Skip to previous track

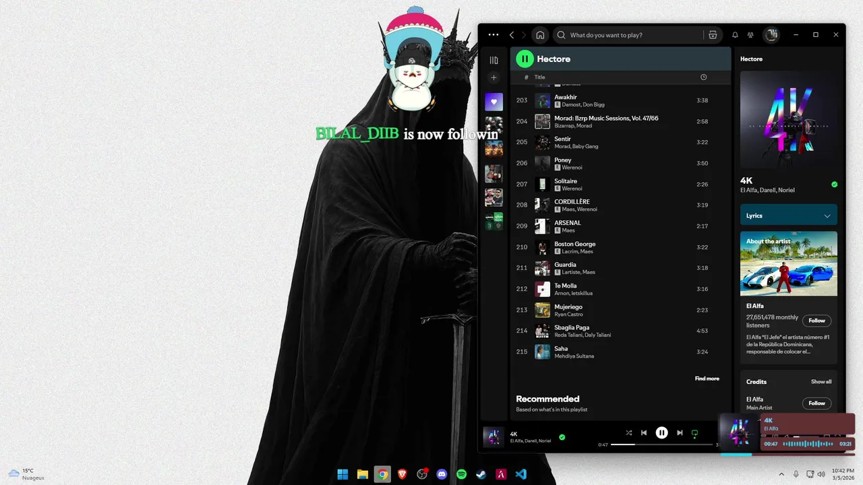tap(644, 432)
